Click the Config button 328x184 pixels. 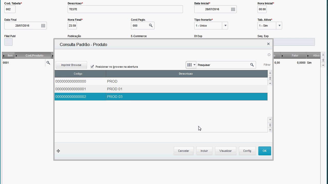tap(247, 151)
